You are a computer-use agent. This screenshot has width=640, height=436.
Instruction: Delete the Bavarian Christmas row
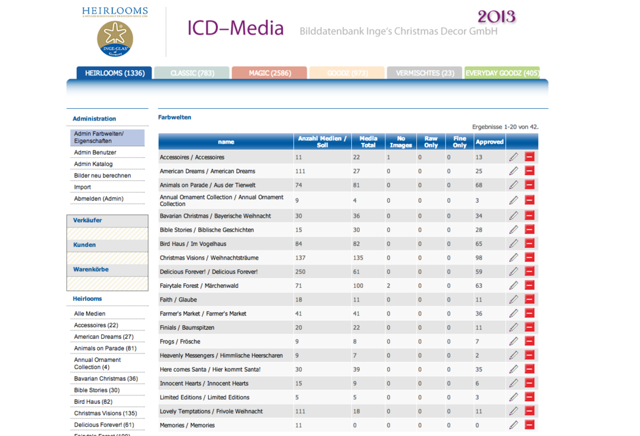coord(529,216)
